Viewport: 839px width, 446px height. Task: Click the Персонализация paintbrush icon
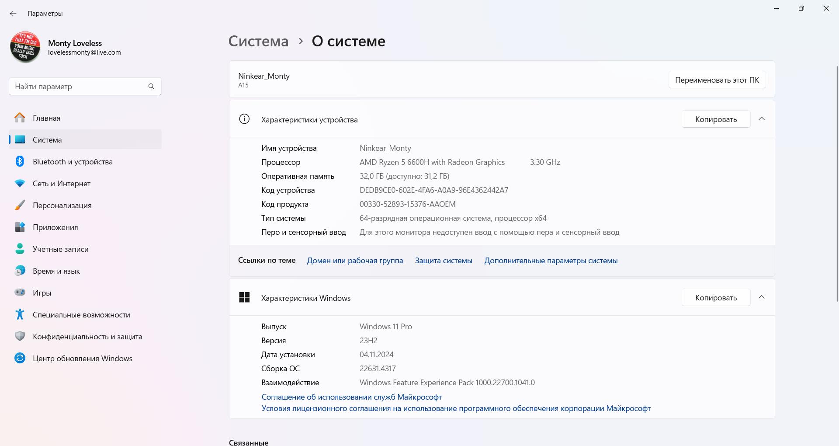pyautogui.click(x=20, y=206)
